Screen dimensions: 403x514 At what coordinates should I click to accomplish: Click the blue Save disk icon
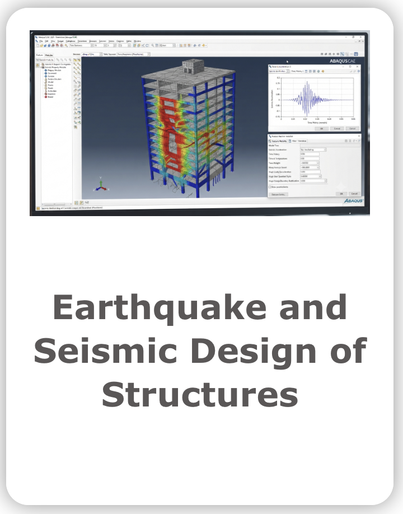[x=49, y=45]
